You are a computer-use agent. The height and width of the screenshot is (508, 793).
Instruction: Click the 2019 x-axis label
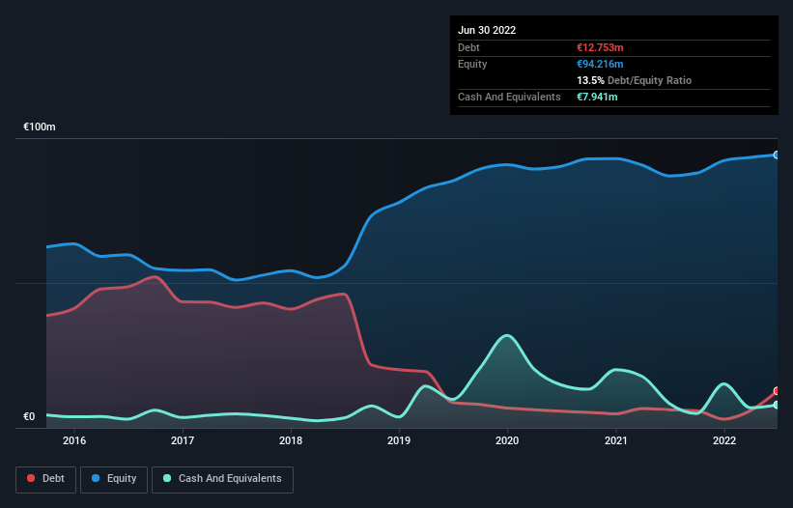point(399,440)
